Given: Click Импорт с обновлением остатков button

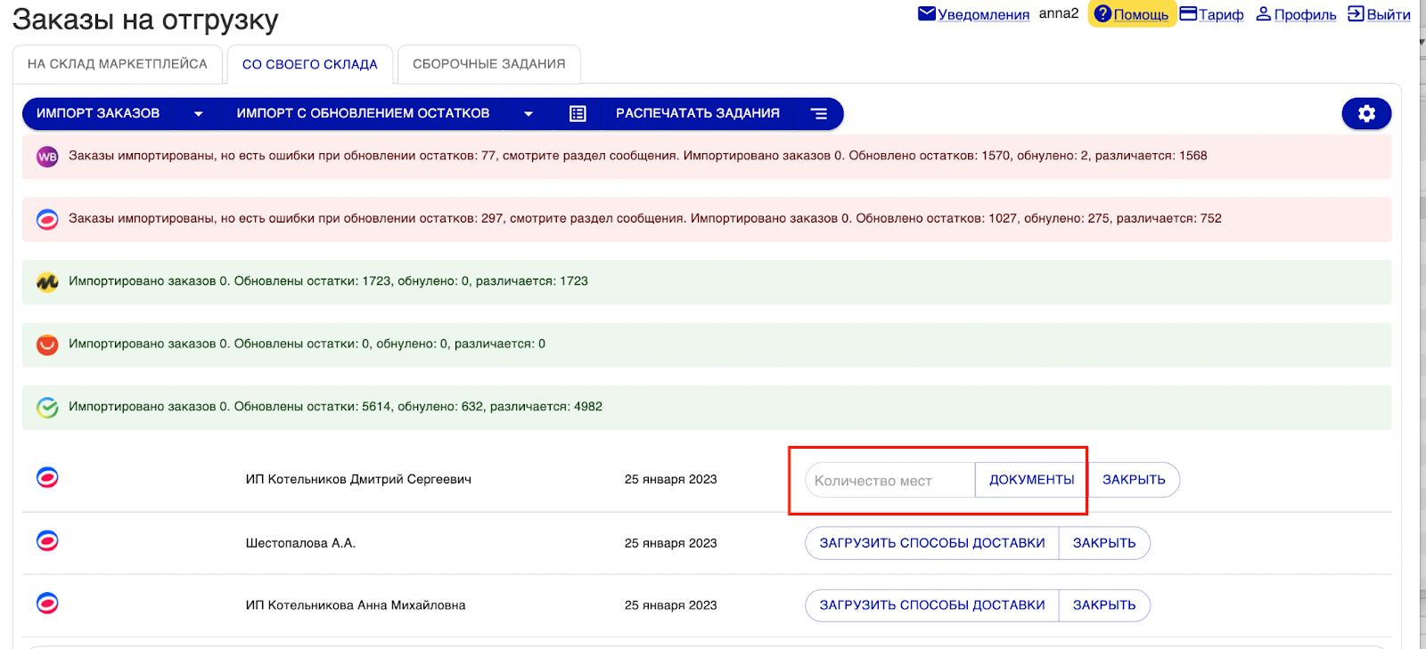Looking at the screenshot, I should click(363, 113).
